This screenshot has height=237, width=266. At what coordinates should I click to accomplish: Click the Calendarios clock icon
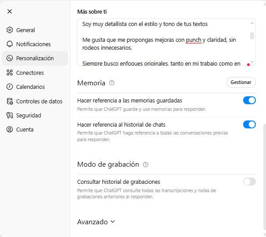tap(10, 87)
